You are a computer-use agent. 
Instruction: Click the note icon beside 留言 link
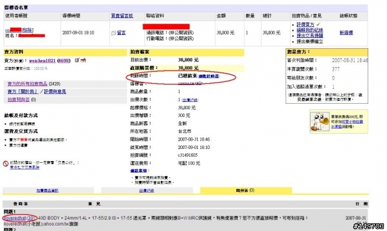(x=113, y=33)
